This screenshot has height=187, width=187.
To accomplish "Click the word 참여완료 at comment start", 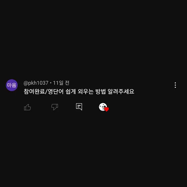I will pos(34,91).
